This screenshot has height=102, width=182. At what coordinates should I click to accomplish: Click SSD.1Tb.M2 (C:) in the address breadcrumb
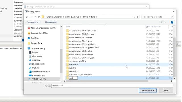click(x=72, y=17)
